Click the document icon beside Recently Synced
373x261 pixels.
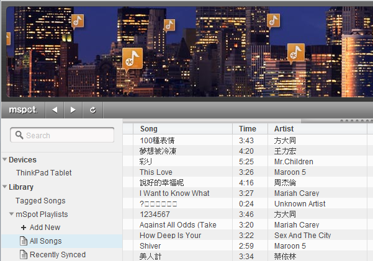pyautogui.click(x=24, y=254)
